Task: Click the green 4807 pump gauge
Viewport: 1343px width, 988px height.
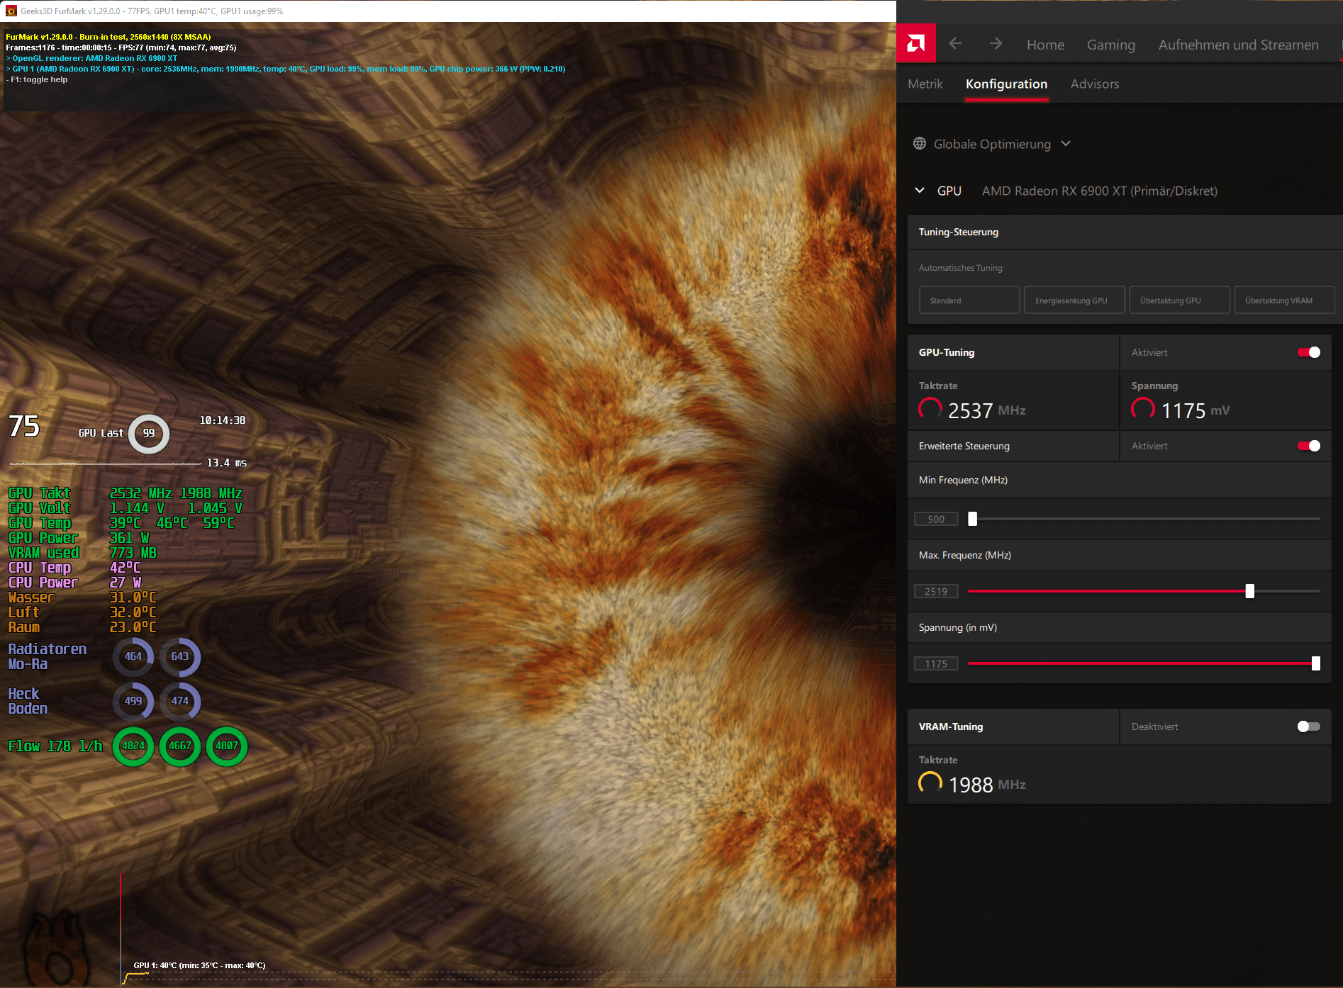Action: (227, 746)
